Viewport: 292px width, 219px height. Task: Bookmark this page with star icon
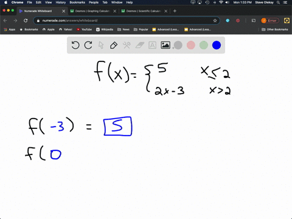point(215,21)
